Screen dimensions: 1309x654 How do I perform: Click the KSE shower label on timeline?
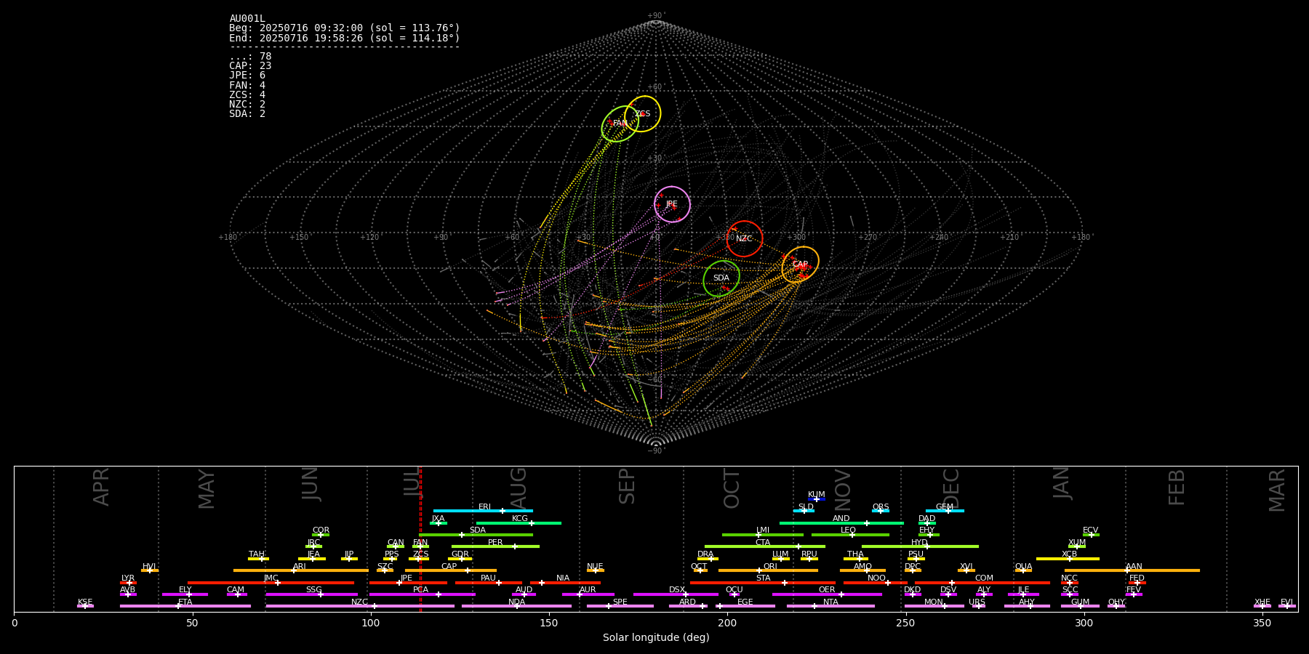(x=85, y=602)
